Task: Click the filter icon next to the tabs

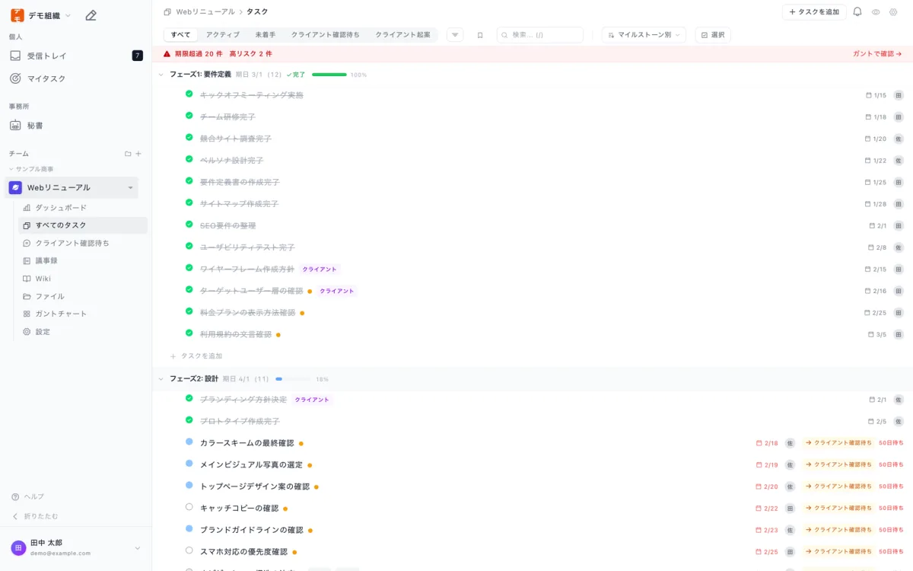Action: 455,35
